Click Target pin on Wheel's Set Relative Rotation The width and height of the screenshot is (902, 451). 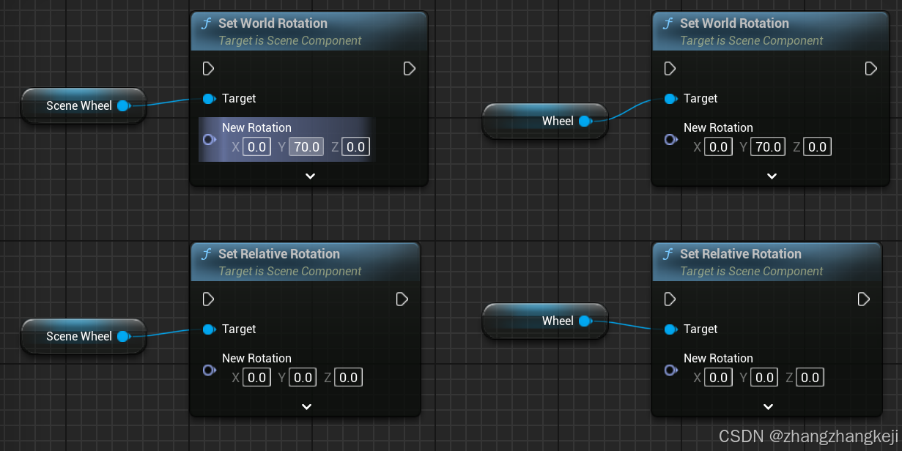pos(670,329)
